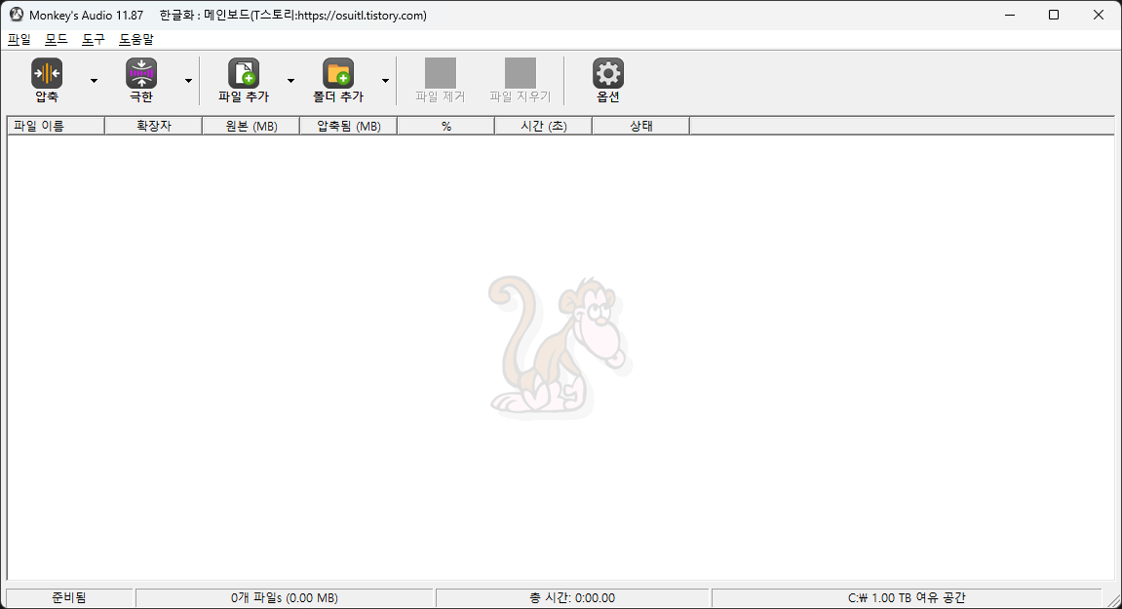
Task: Open the 파일 menu
Action: tap(19, 39)
